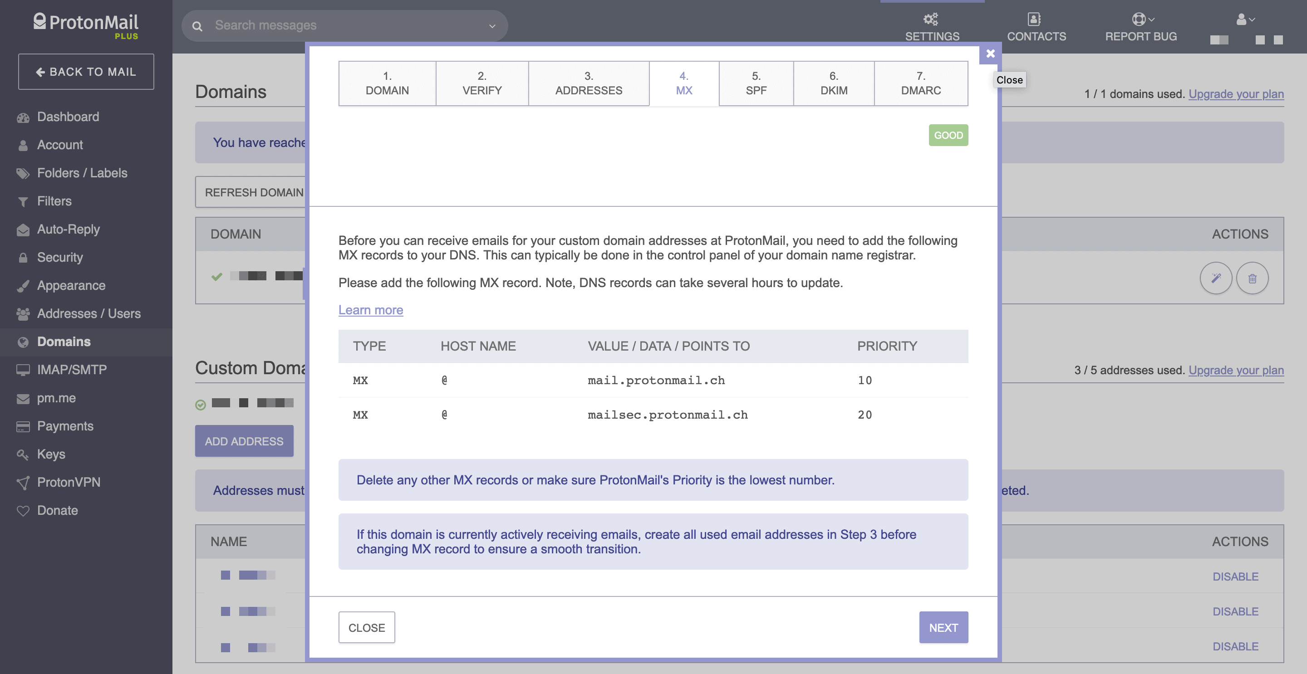Open the Keys icon in sidebar
This screenshot has height=674, width=1307.
[x=23, y=455]
